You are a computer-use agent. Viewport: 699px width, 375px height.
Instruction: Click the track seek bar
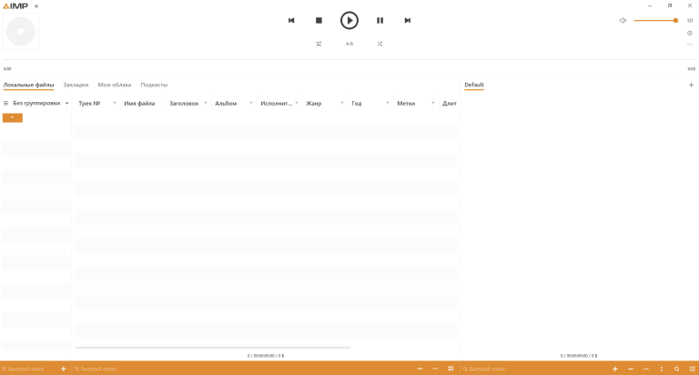[349, 59]
